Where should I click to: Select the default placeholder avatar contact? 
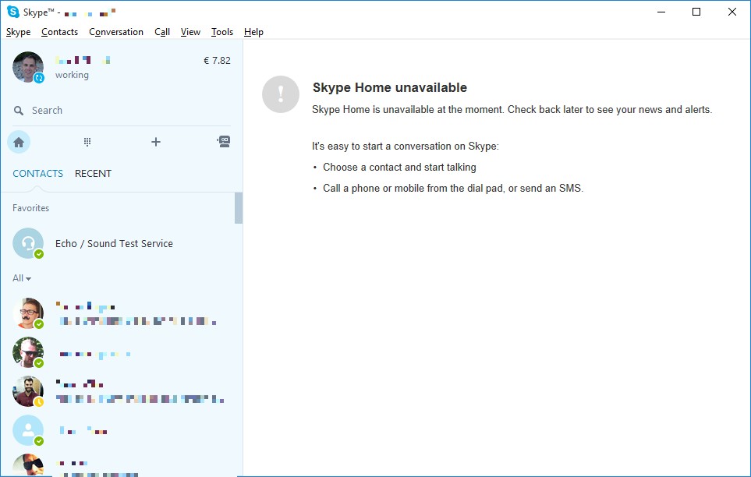[28, 430]
